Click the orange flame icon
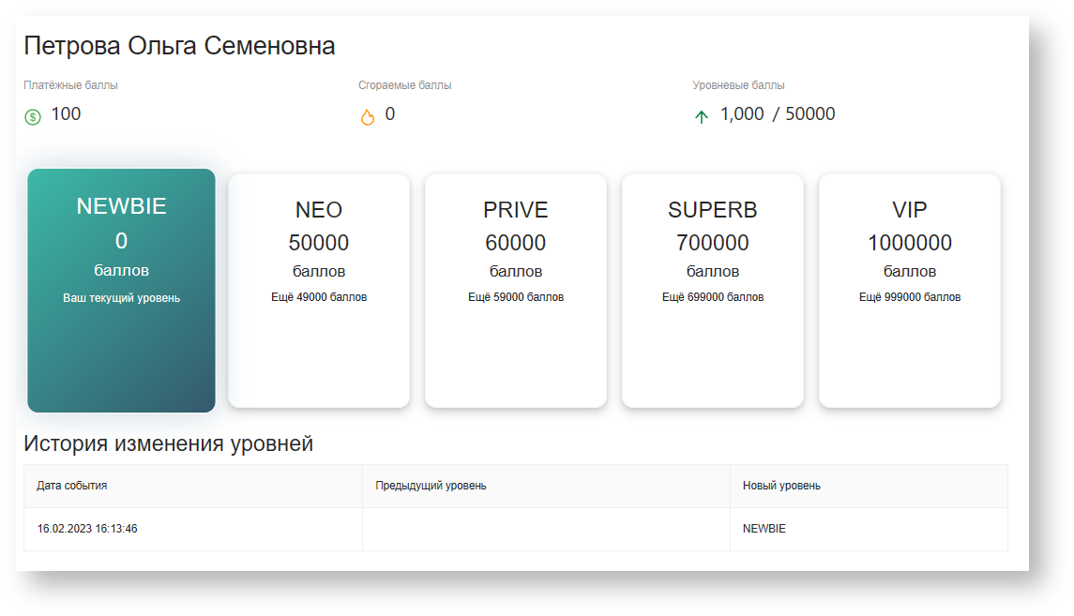This screenshot has height=616, width=1074. 368,117
